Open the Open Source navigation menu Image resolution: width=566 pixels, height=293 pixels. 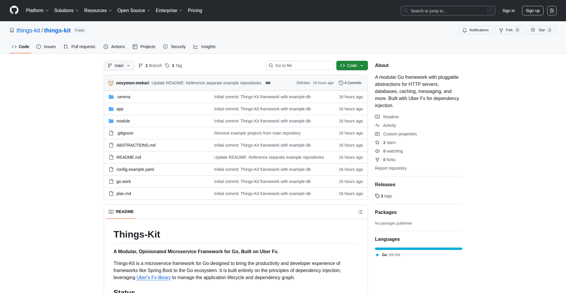(x=134, y=11)
